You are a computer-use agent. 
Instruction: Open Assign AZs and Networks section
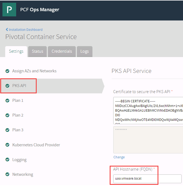click(34, 71)
